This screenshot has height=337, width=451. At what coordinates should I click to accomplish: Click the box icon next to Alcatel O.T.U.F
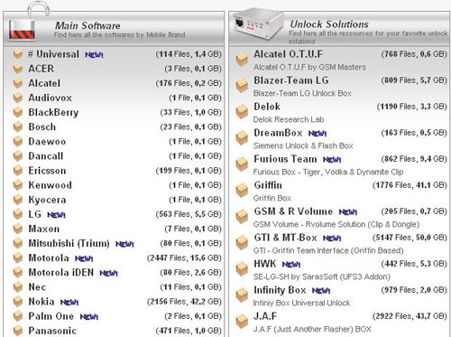tap(242, 60)
